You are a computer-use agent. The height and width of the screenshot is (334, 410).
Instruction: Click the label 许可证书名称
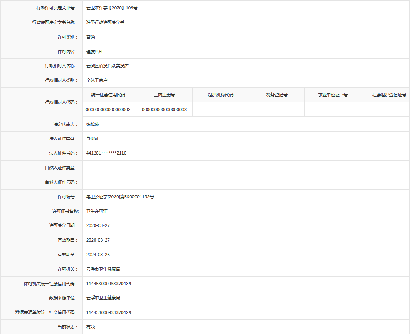(x=65, y=212)
